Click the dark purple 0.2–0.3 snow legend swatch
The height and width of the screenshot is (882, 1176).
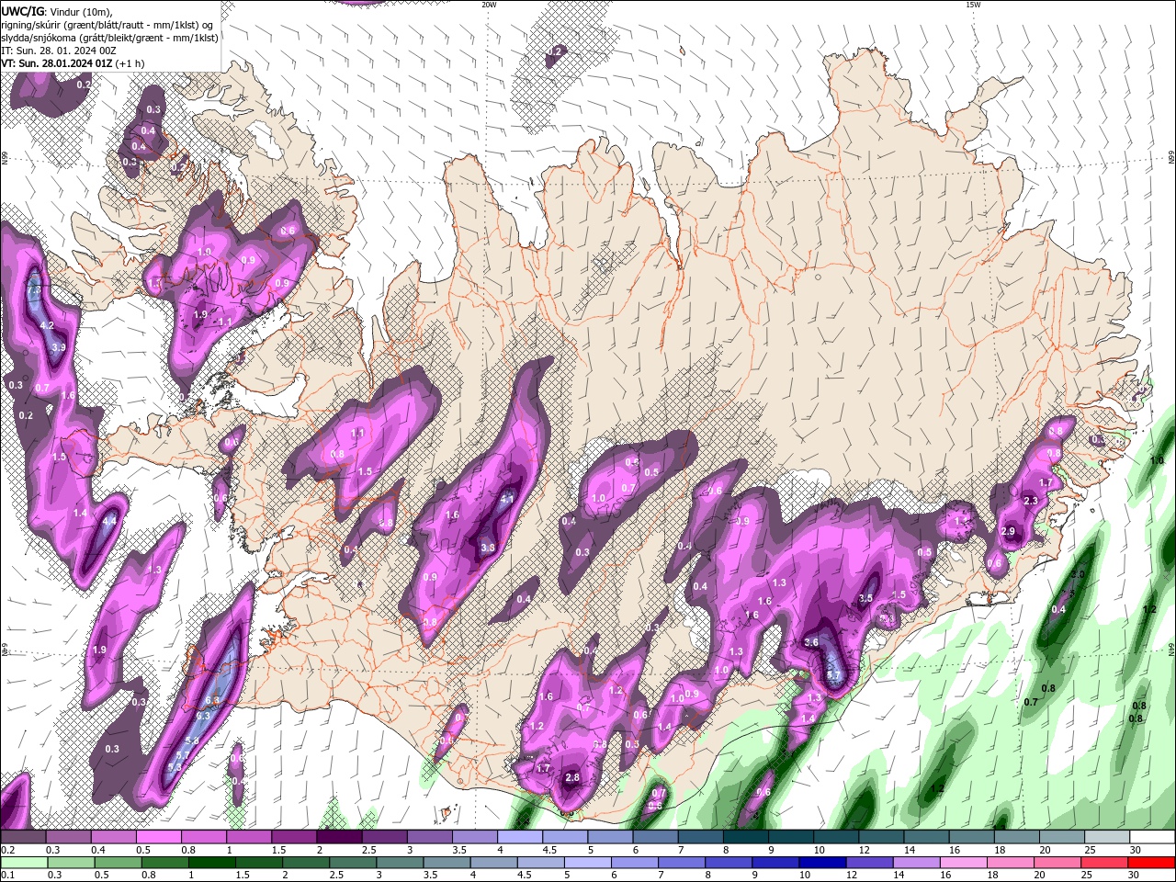(x=24, y=837)
